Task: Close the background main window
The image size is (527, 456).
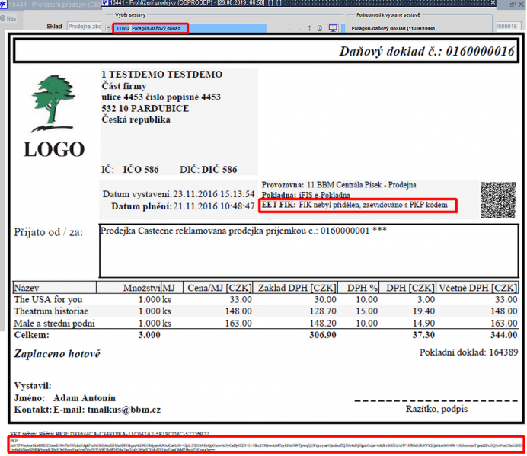Action: click(522, 5)
